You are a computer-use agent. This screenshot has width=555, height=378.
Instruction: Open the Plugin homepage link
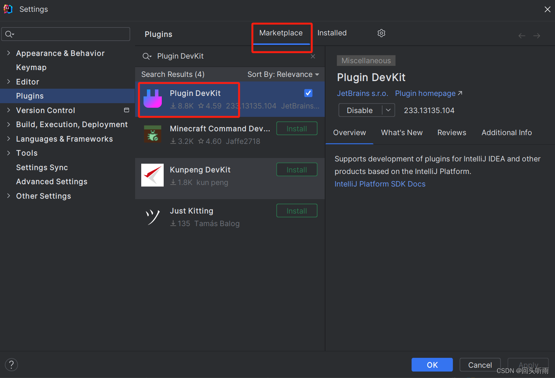click(x=429, y=93)
